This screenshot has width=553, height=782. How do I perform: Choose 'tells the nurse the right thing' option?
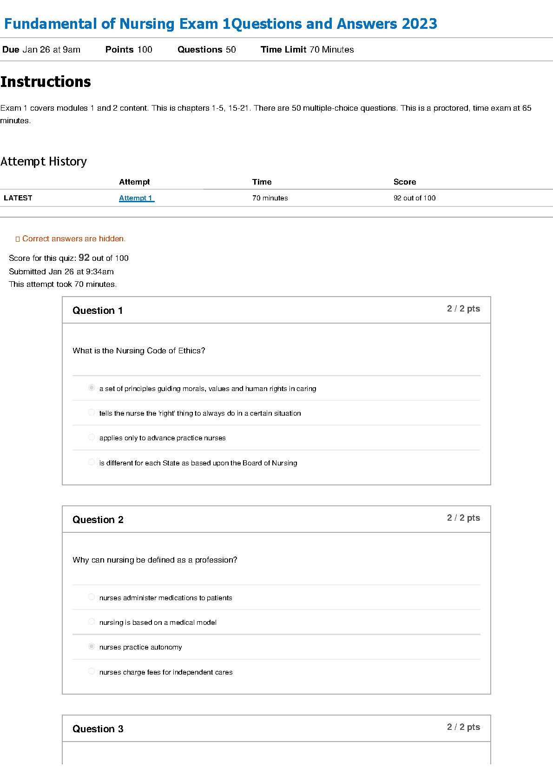point(92,412)
